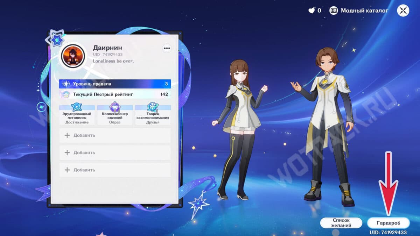Viewport: 420px width, 236px height.
Task: Click the Уровень предела level bar
Action: [x=115, y=84]
